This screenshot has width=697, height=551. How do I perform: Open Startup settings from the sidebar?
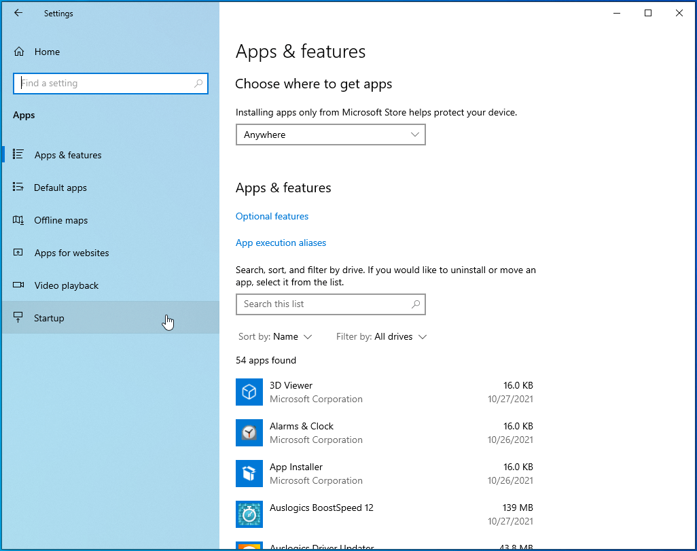(x=49, y=318)
